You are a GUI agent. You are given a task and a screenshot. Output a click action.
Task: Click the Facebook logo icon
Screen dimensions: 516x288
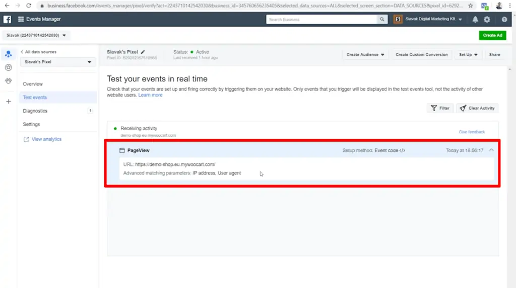[7, 20]
